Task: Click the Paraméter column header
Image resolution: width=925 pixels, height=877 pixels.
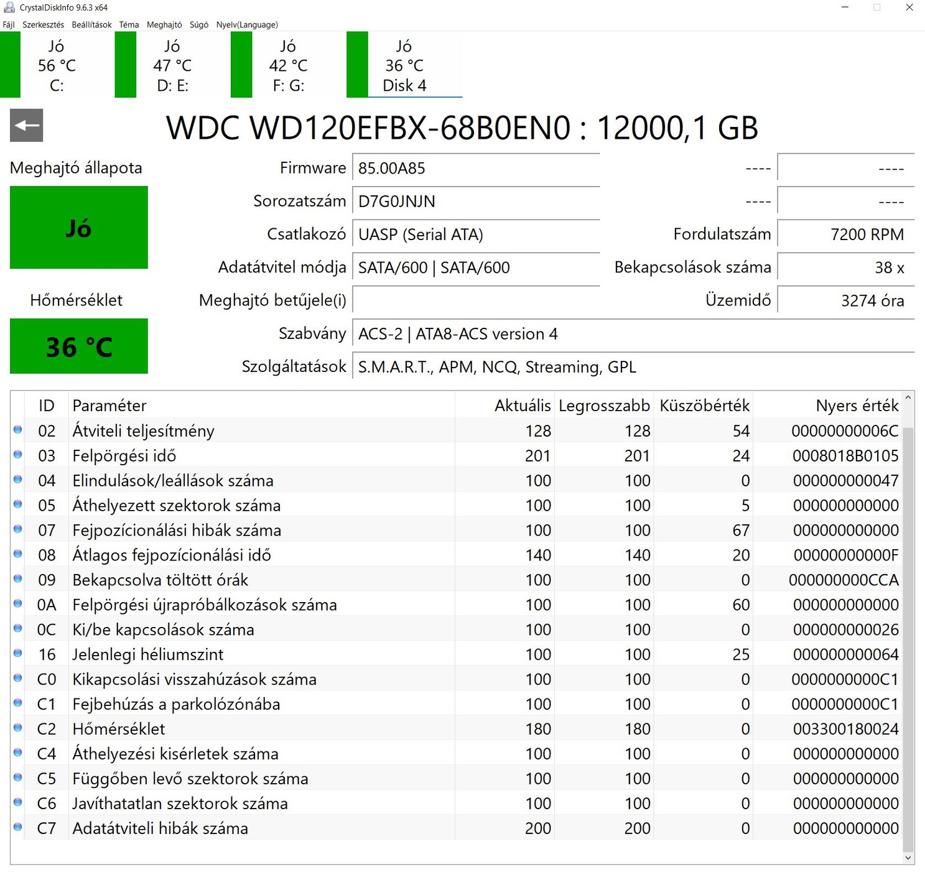Action: [261, 406]
